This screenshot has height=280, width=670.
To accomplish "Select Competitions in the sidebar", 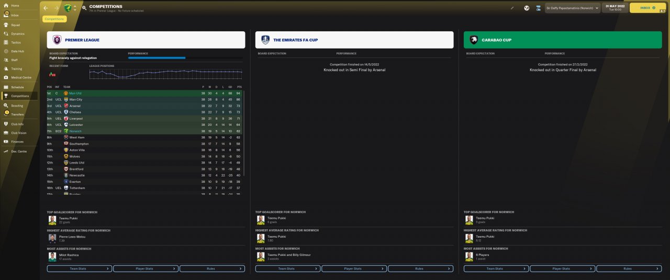I will [x=19, y=96].
